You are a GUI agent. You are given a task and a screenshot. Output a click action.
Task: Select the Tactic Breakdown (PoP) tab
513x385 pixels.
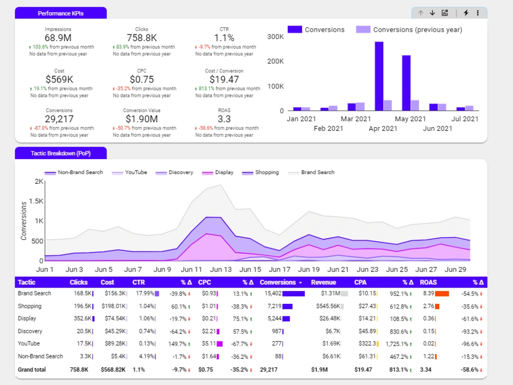click(61, 153)
